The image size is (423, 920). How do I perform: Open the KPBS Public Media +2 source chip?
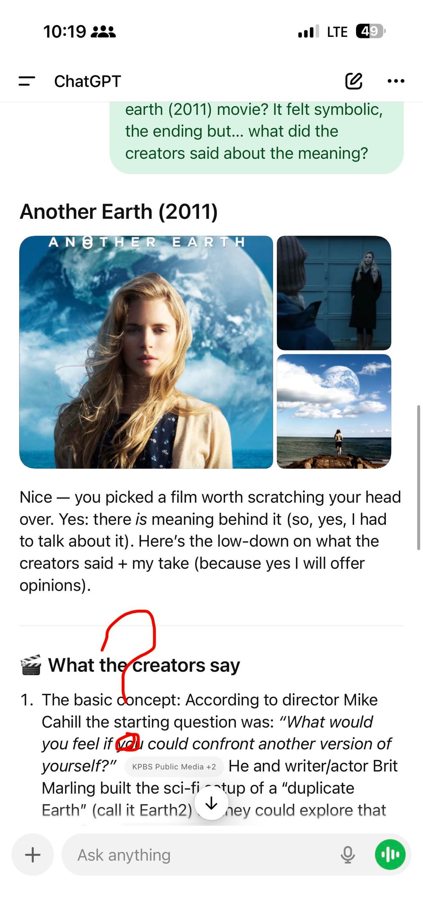pos(174,766)
